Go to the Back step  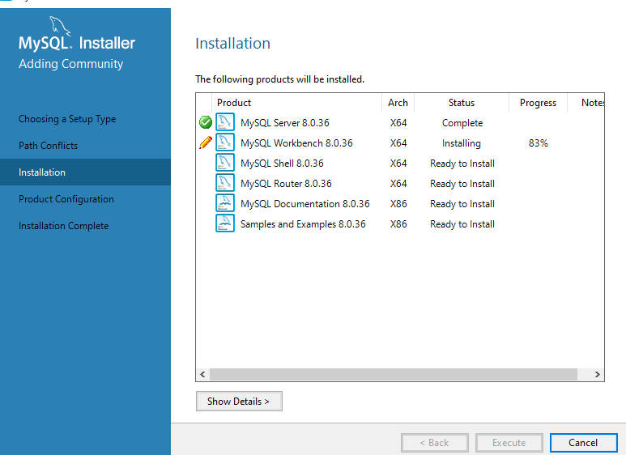click(434, 443)
